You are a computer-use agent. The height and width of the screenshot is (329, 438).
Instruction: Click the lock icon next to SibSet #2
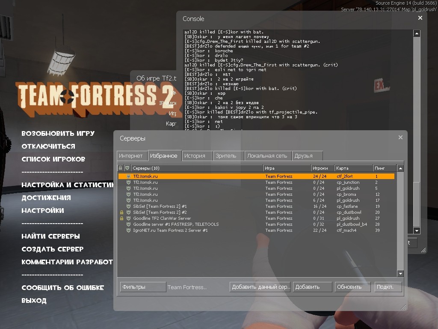[x=121, y=212]
